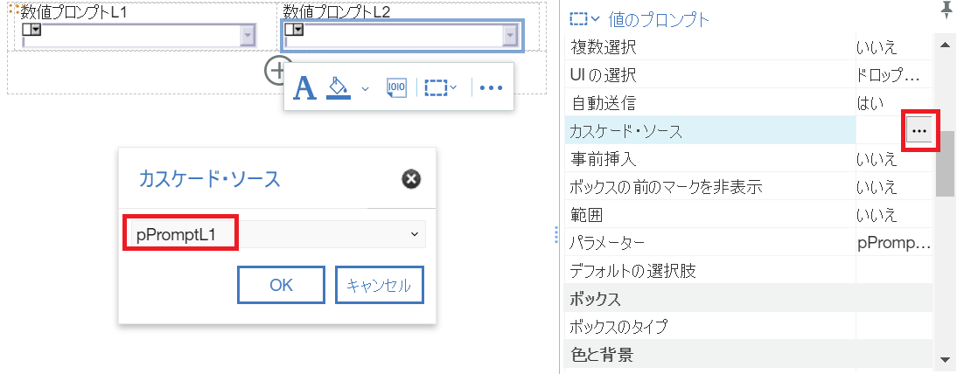Click the paint bucket background color icon
964x374 pixels.
point(338,87)
